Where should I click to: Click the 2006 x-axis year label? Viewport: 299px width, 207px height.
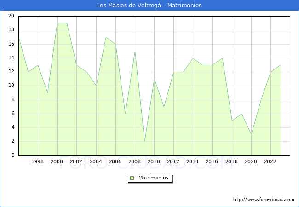[x=115, y=162]
